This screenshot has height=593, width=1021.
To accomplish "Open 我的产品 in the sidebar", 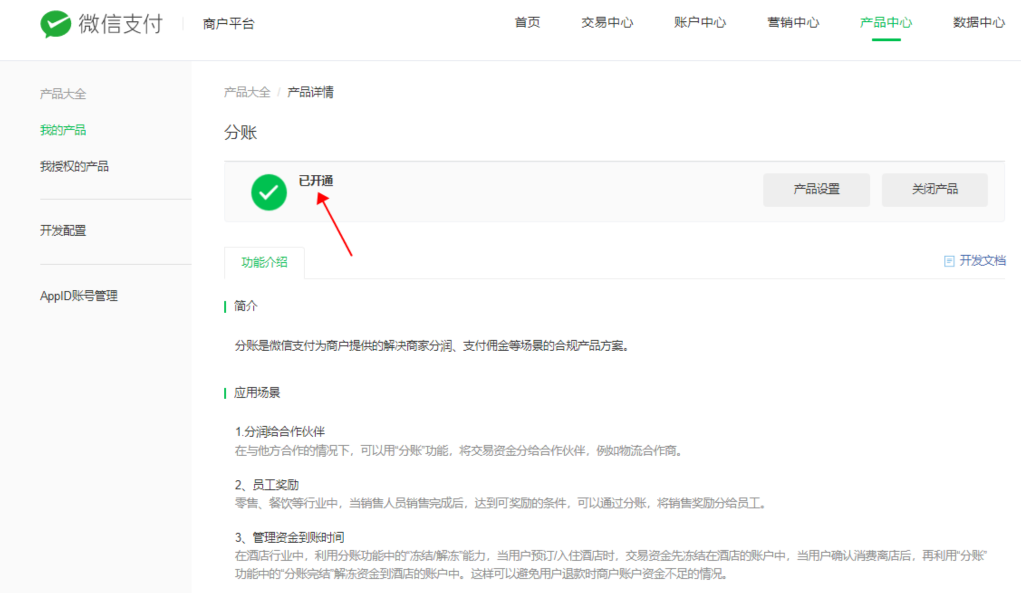I will tap(63, 130).
